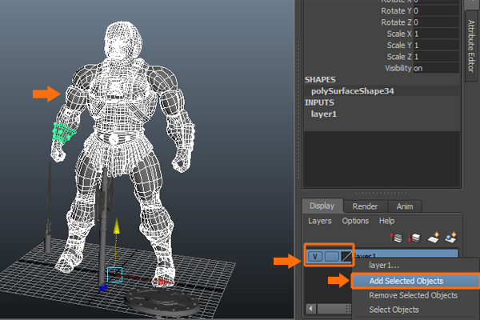This screenshot has height=320, width=480.
Task: Click layer1 color swatch
Action: pos(346,257)
